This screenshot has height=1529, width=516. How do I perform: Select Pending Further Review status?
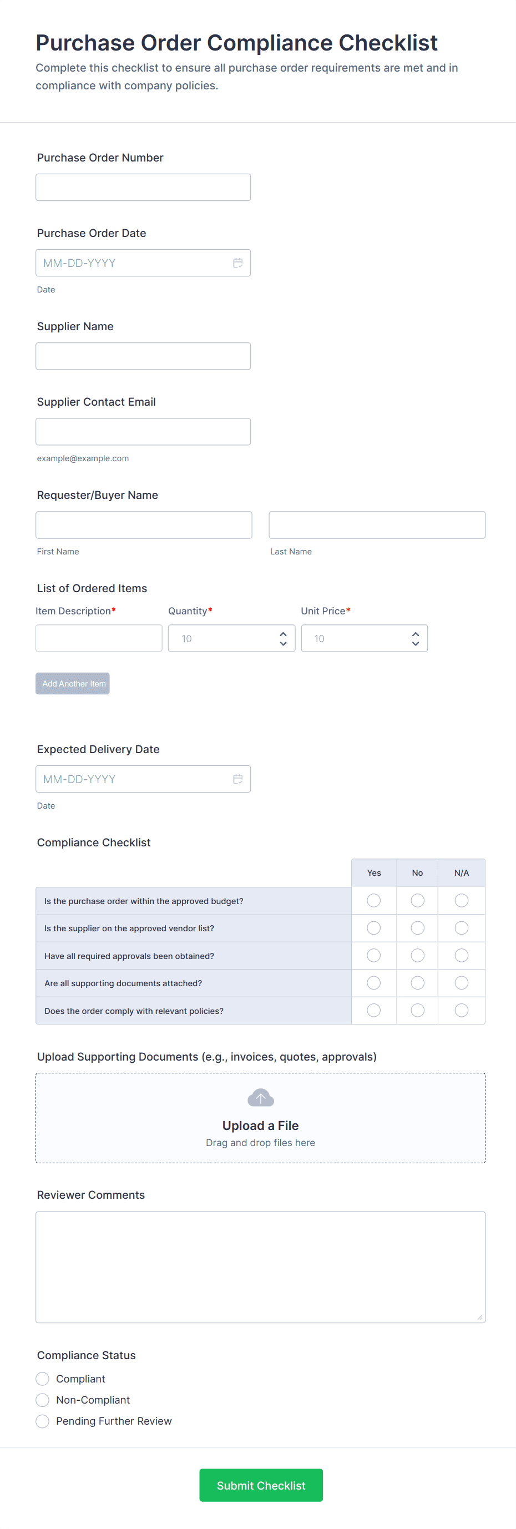click(43, 1421)
